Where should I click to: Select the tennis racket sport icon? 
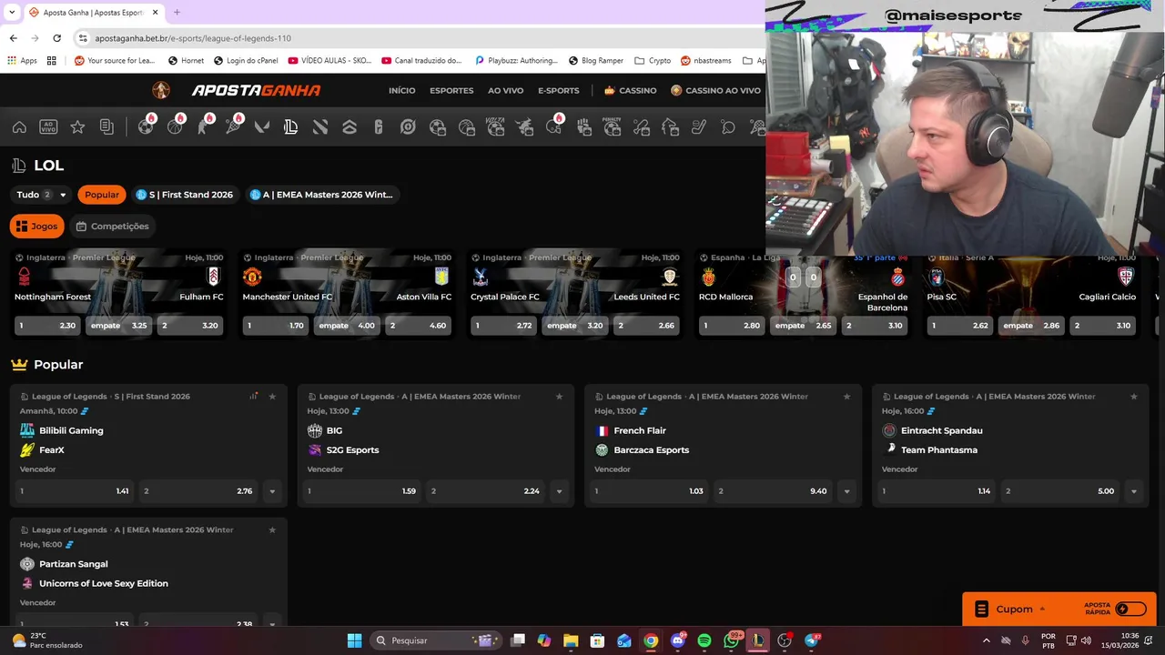coord(233,126)
